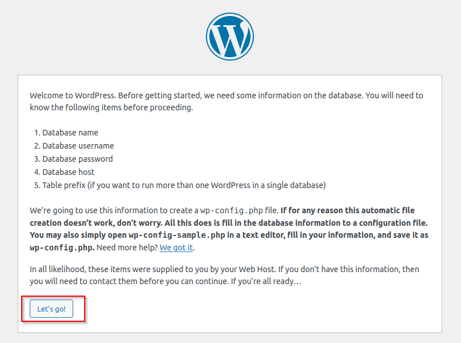The image size is (461, 343).
Task: Select the 'Database host' list item
Action: (x=69, y=172)
